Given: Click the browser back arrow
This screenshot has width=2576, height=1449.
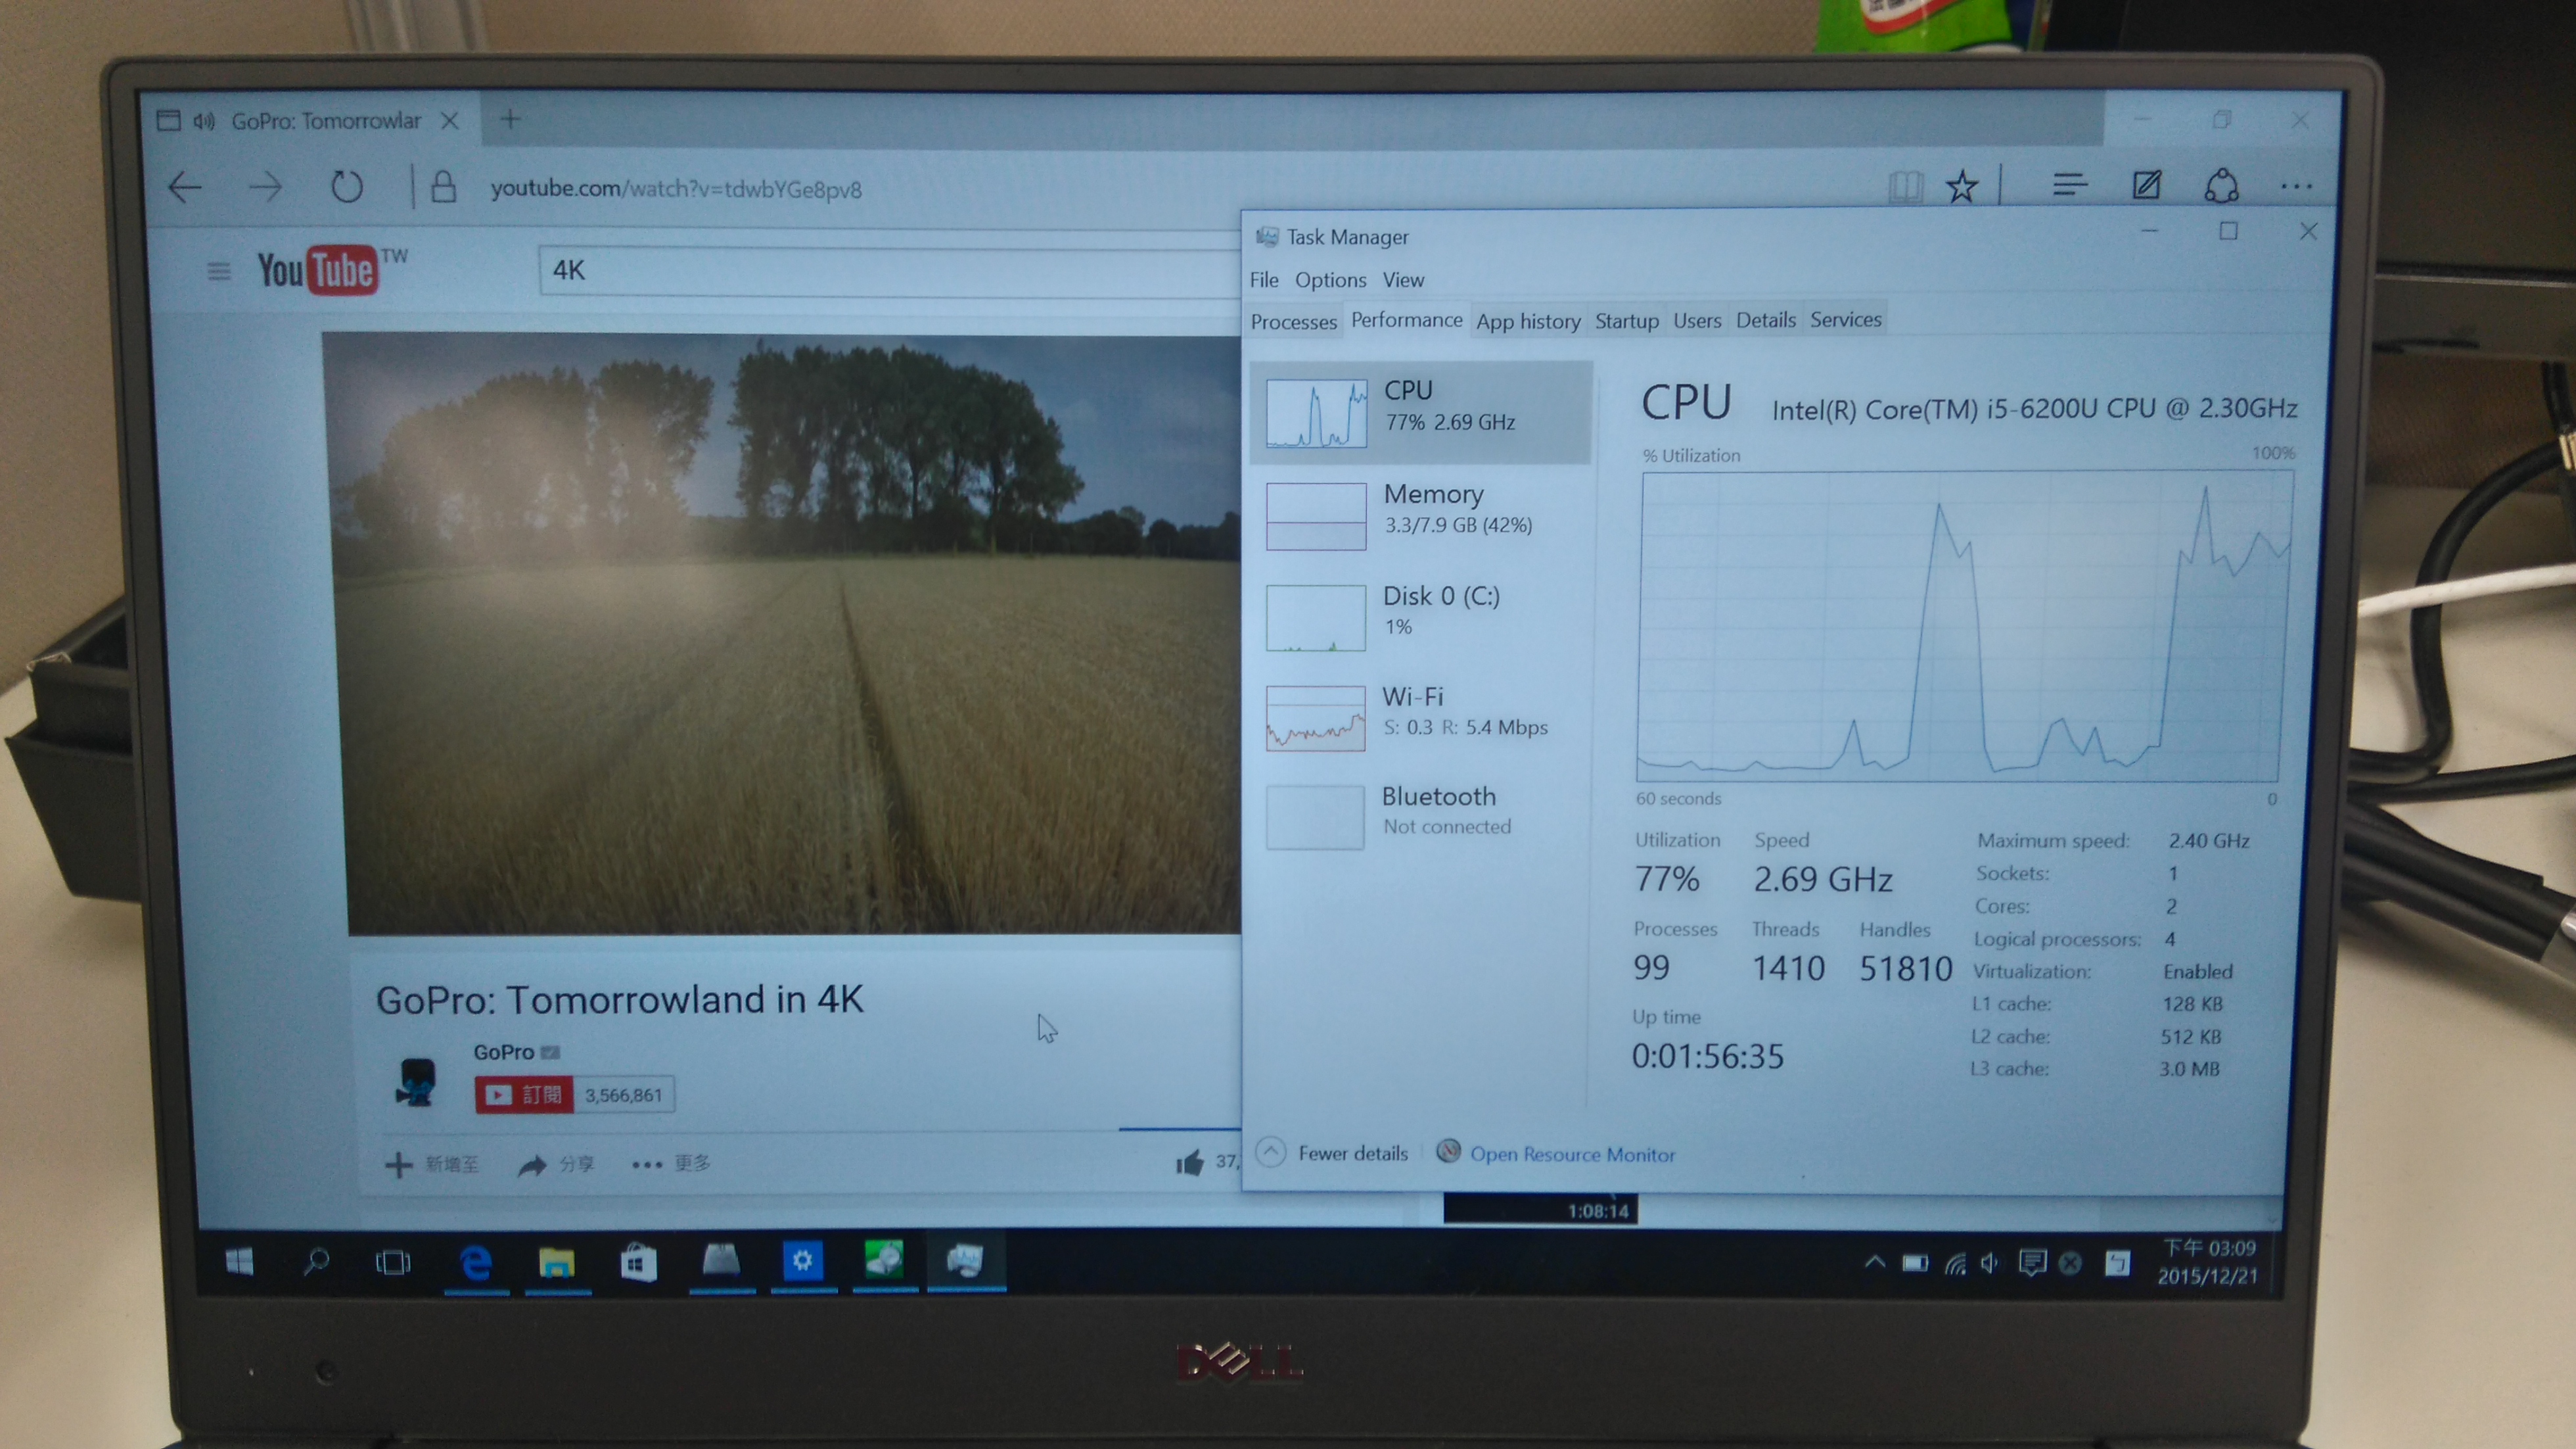Looking at the screenshot, I should click(x=186, y=187).
